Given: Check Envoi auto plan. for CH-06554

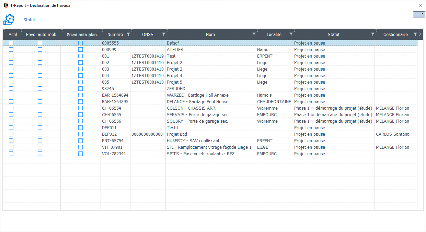Looking at the screenshot, I should click(81, 108).
